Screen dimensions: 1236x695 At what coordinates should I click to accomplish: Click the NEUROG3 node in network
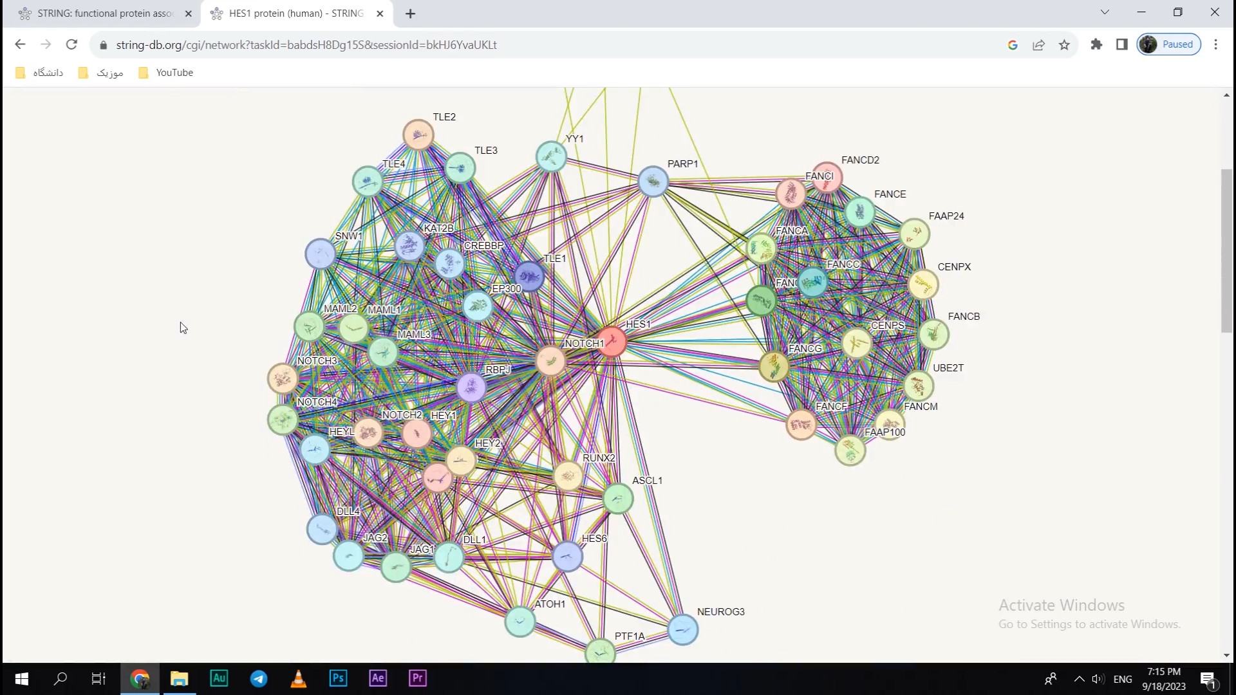coord(683,629)
